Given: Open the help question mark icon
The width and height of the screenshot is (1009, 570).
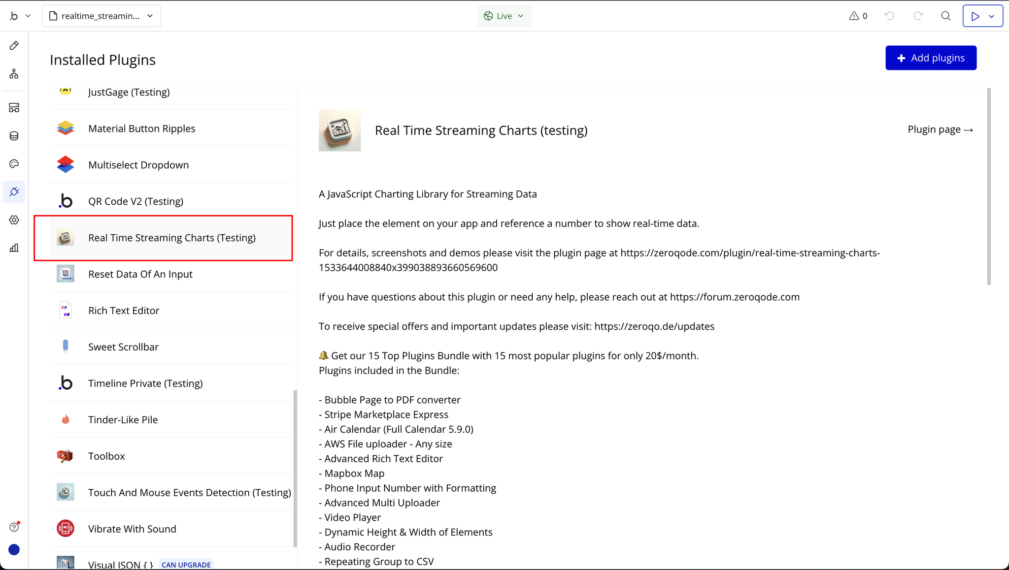Looking at the screenshot, I should click(14, 527).
